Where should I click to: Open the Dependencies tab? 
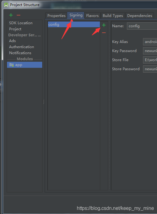tap(140, 15)
